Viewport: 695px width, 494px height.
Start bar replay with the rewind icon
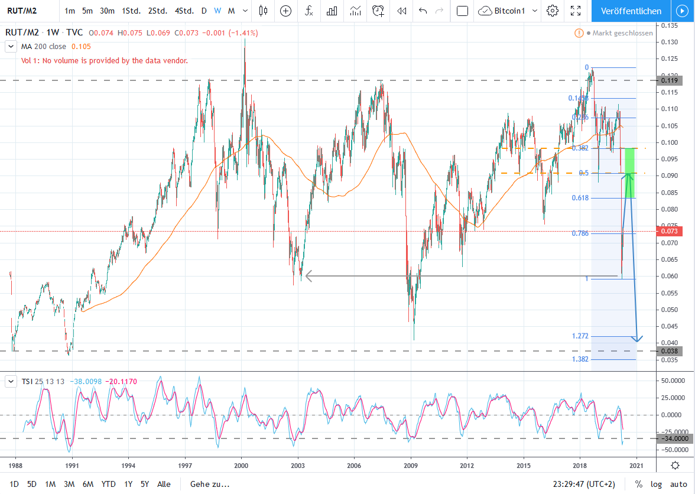tap(402, 11)
